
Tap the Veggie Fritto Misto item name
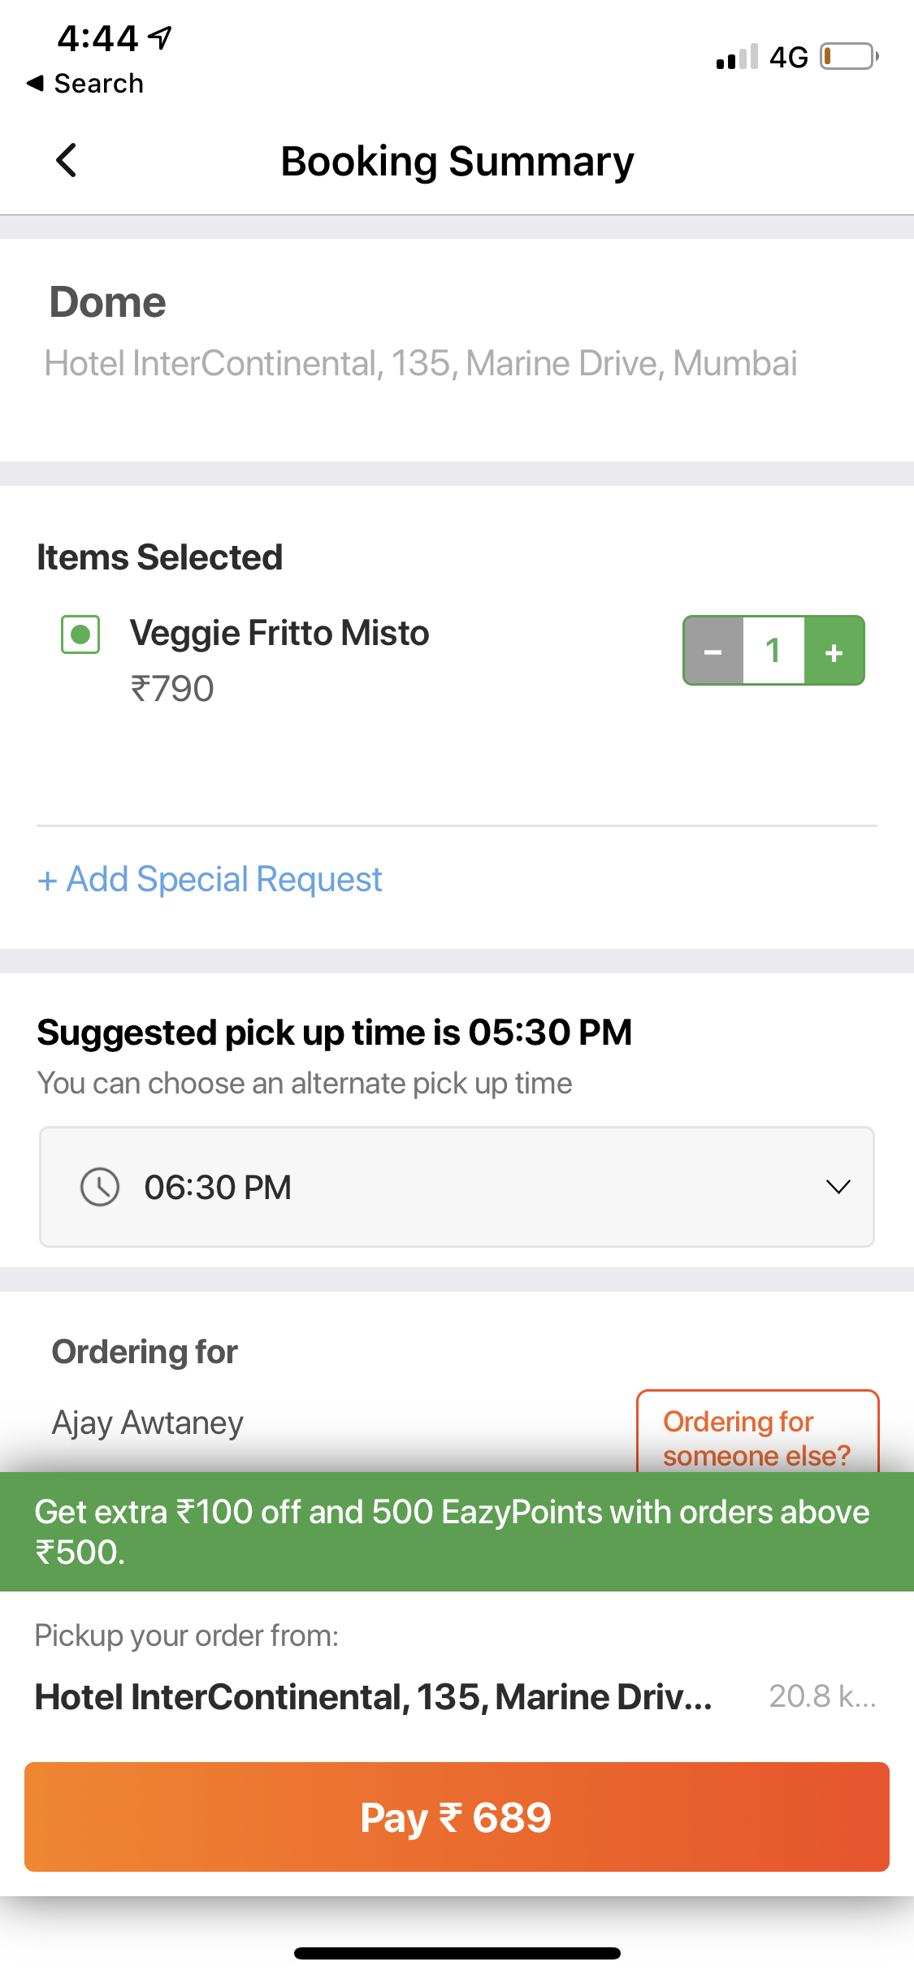click(279, 633)
